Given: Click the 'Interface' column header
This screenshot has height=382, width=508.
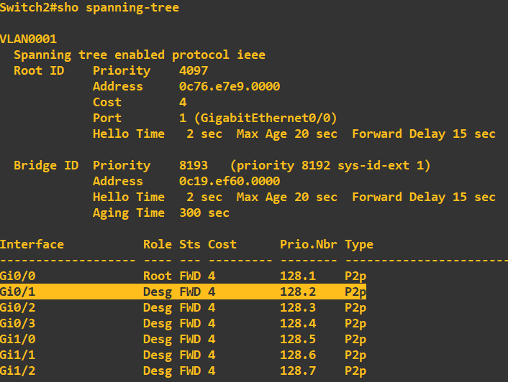Looking at the screenshot, I should point(32,244).
